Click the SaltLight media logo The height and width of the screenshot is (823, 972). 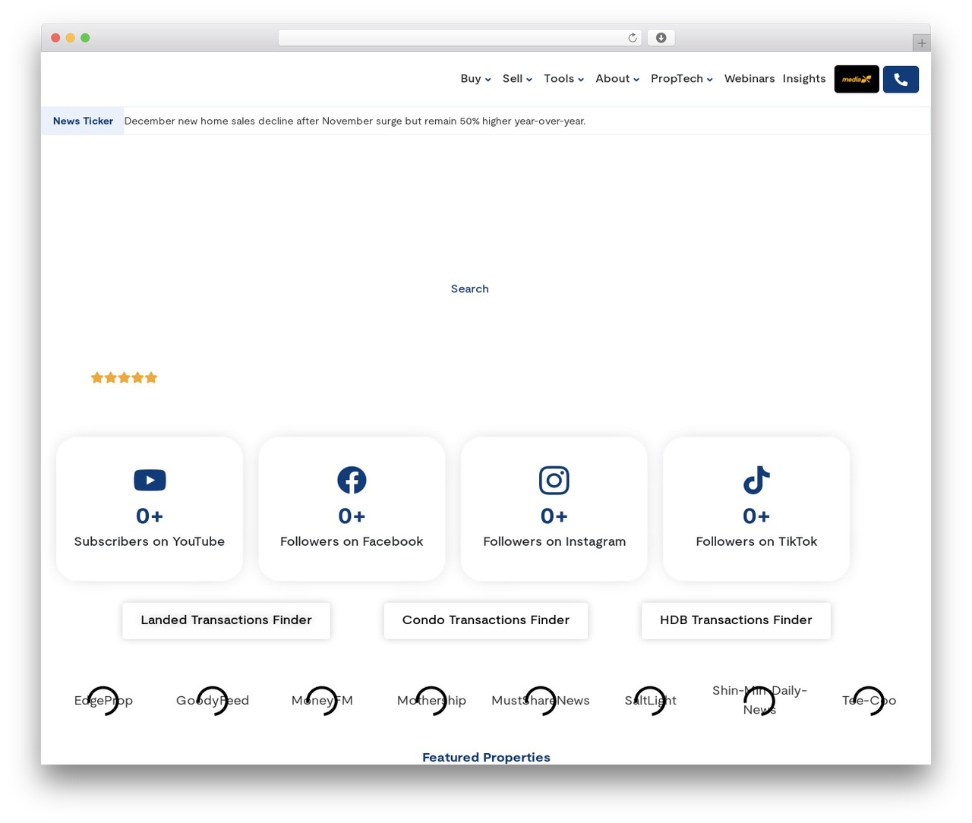click(x=650, y=701)
